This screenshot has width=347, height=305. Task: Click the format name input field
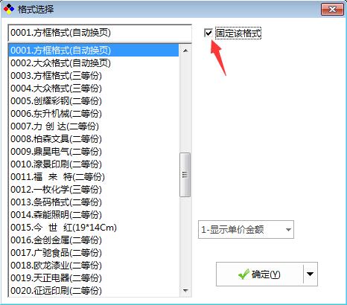tap(100, 33)
